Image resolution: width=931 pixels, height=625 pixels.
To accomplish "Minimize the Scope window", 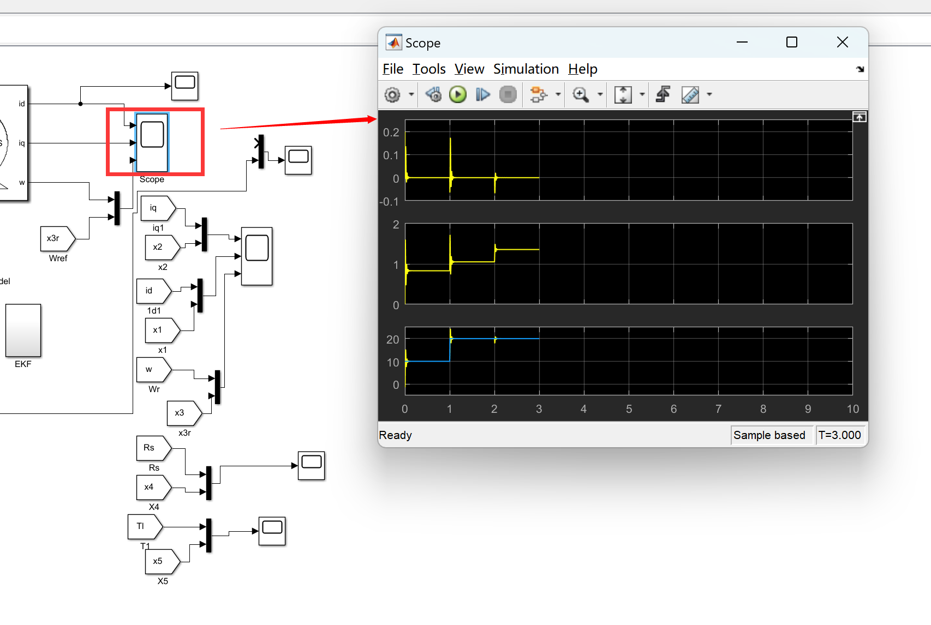I will [x=742, y=43].
